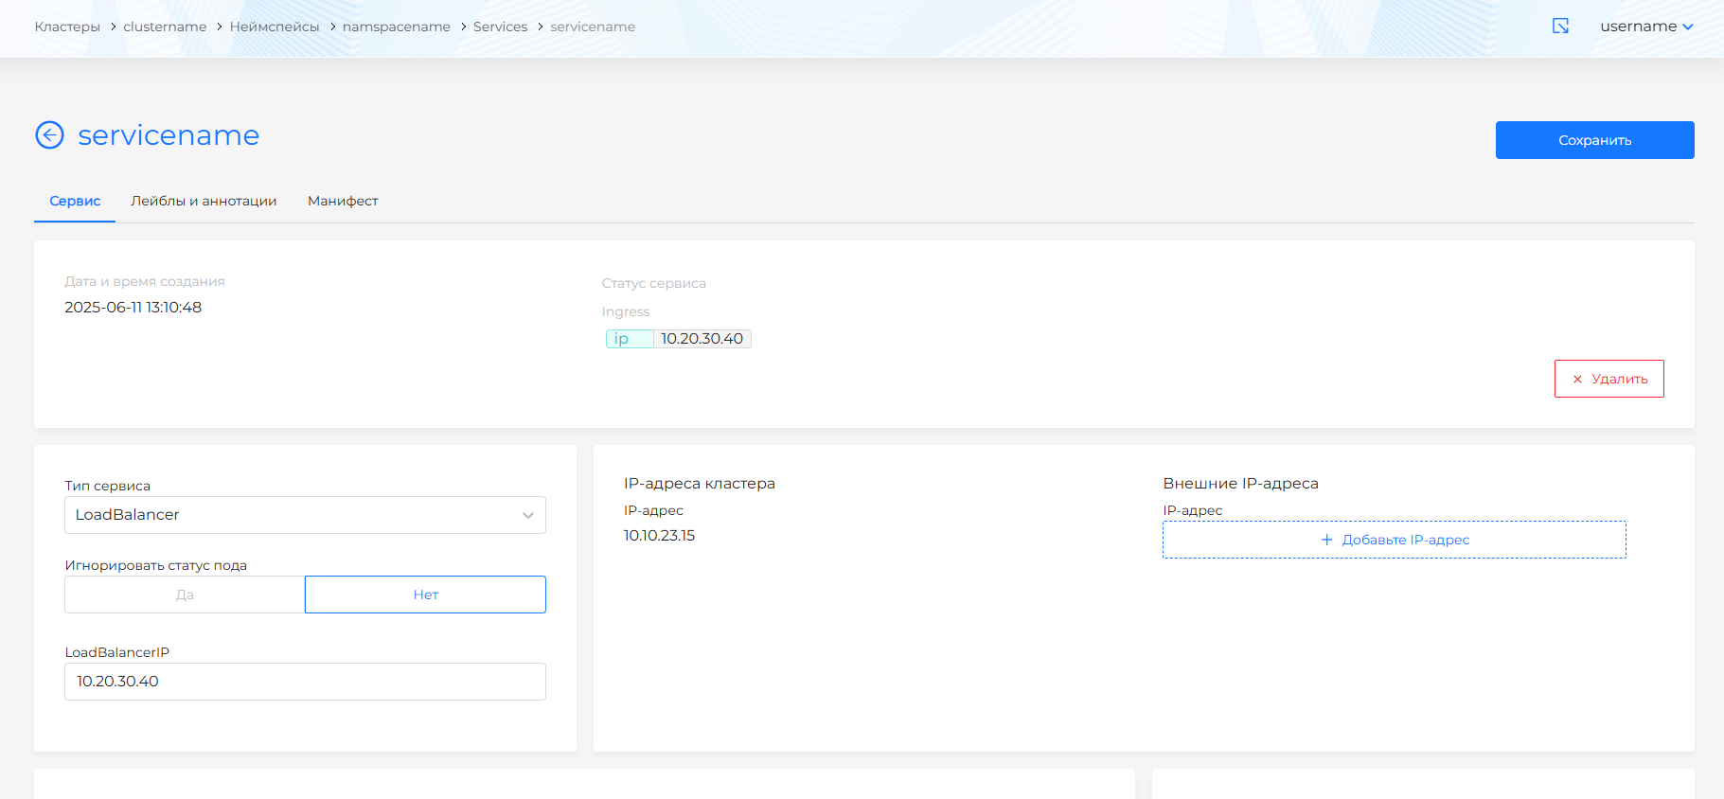
Task: Expand the username account menu
Action: [x=1645, y=27]
